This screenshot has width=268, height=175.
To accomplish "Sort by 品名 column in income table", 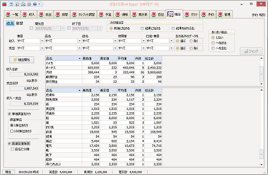I will coord(64,58).
